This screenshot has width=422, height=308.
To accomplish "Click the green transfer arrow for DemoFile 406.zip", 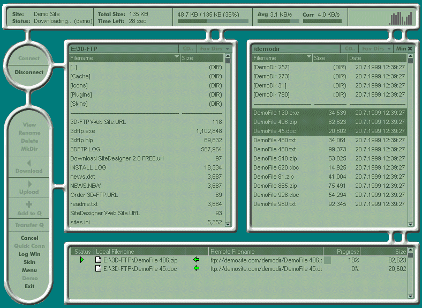I will 197,260.
